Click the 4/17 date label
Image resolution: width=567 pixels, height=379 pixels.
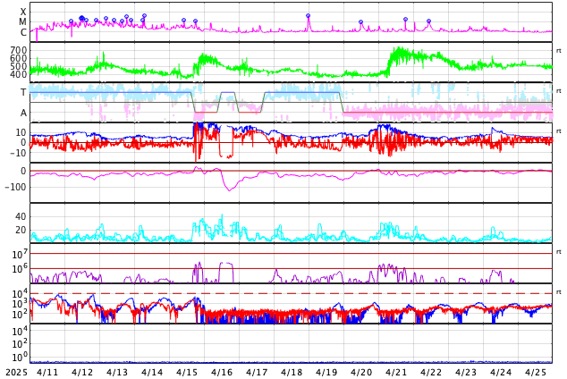[x=257, y=372]
